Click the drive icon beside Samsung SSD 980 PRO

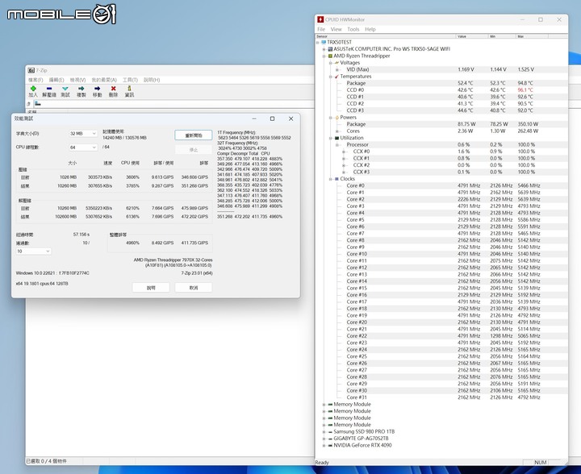tap(330, 431)
